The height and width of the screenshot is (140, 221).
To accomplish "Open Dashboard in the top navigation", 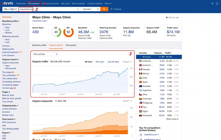I will pyautogui.click(x=21, y=4).
